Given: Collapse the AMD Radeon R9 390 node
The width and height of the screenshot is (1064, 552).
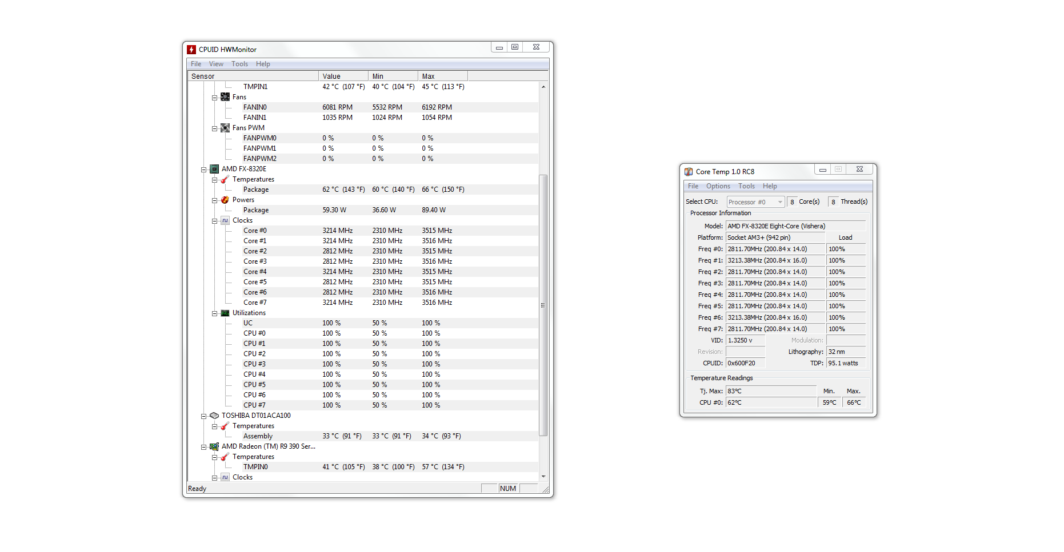Looking at the screenshot, I should click(x=204, y=447).
